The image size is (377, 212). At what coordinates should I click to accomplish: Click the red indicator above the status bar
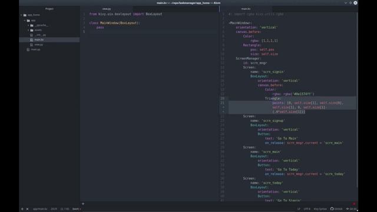354,204
